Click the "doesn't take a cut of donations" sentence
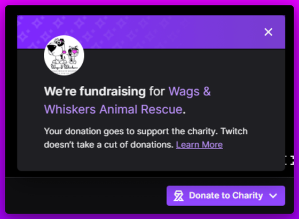The image size is (299, 219). click(109, 145)
